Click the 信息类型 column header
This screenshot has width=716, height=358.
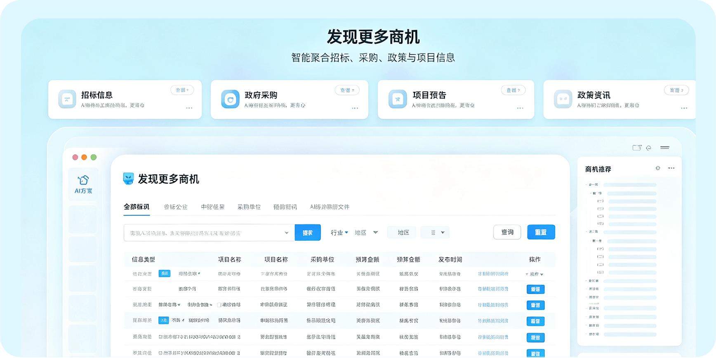pyautogui.click(x=144, y=259)
